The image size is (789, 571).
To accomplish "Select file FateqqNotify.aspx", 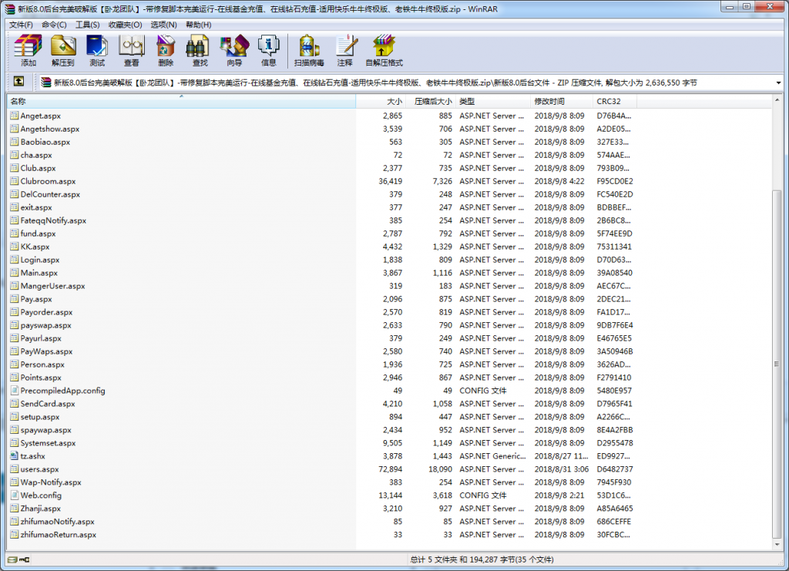I will click(x=53, y=220).
